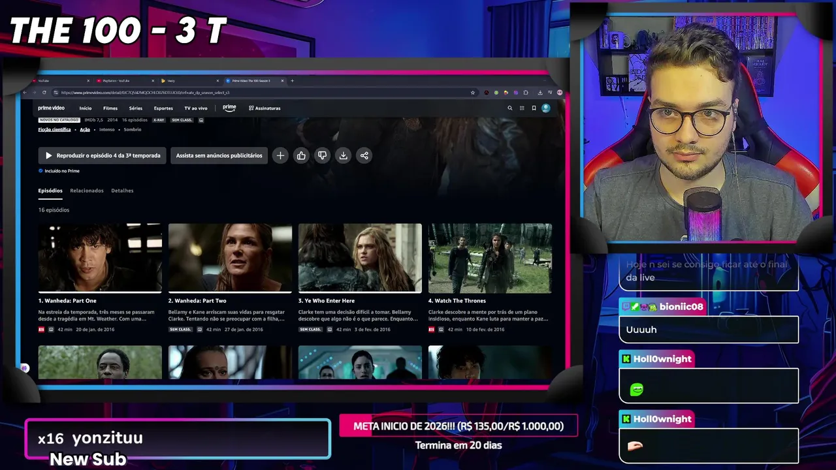Image resolution: width=836 pixels, height=470 pixels.
Task: Open episode 3 Ye Who Enter Here thumbnail
Action: 360,258
